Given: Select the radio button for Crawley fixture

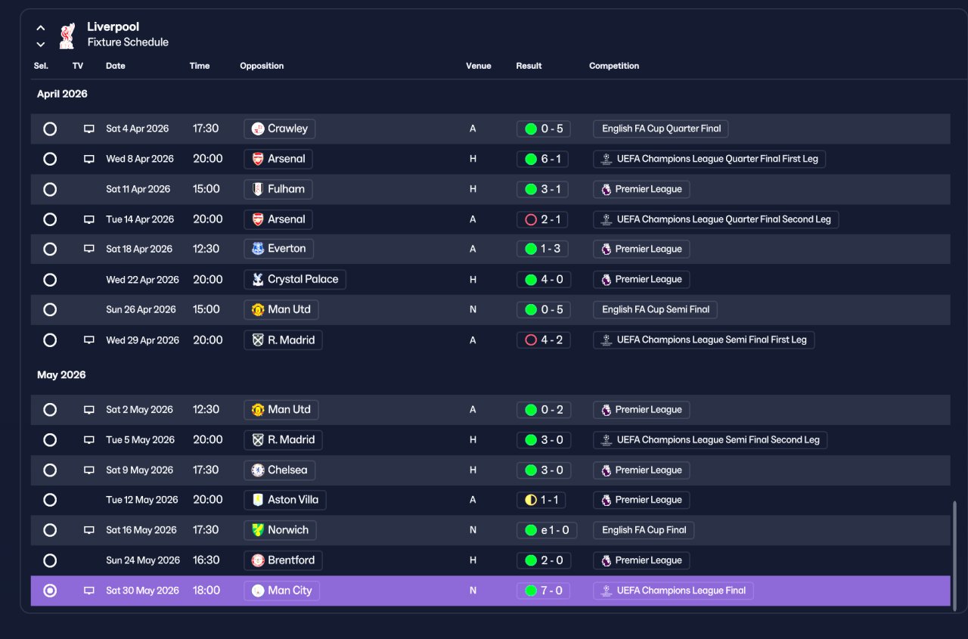Looking at the screenshot, I should click(x=50, y=129).
